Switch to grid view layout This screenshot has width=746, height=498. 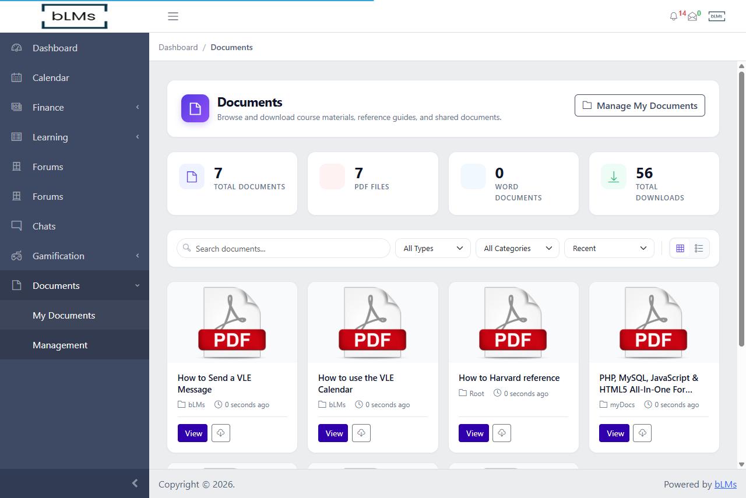point(680,248)
